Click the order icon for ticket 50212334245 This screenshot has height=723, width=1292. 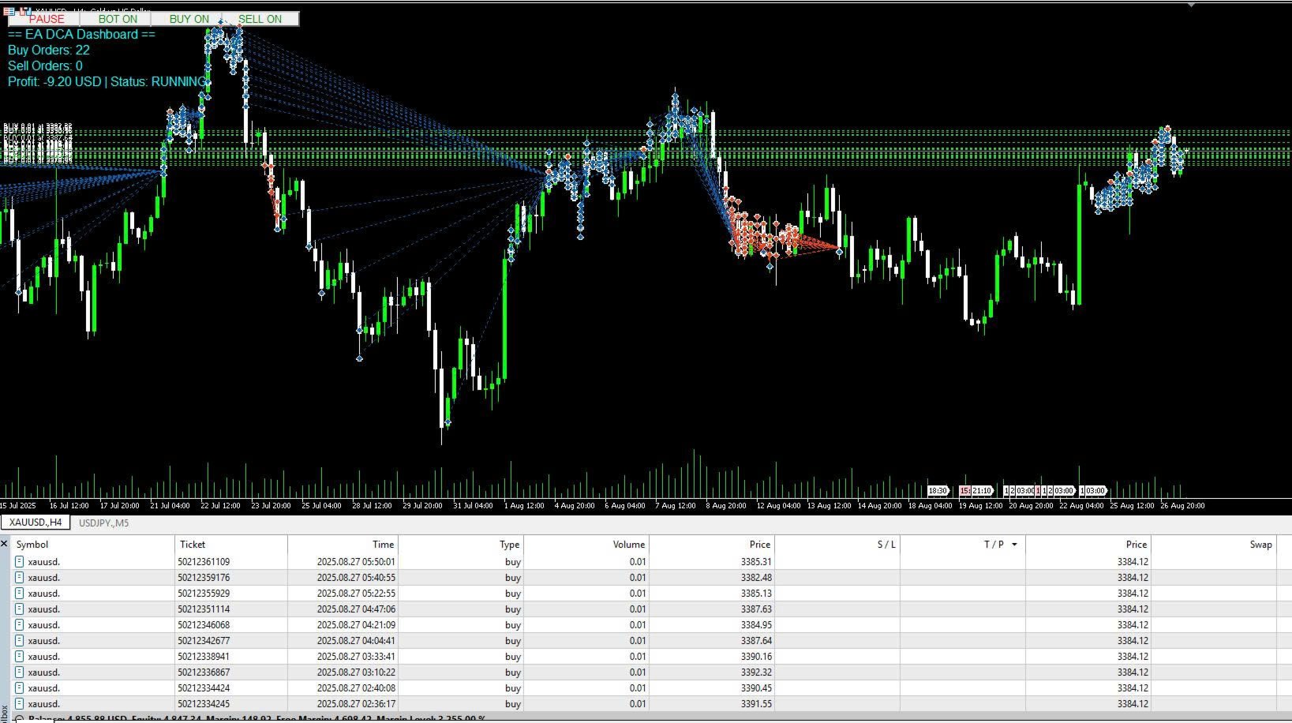(x=20, y=704)
